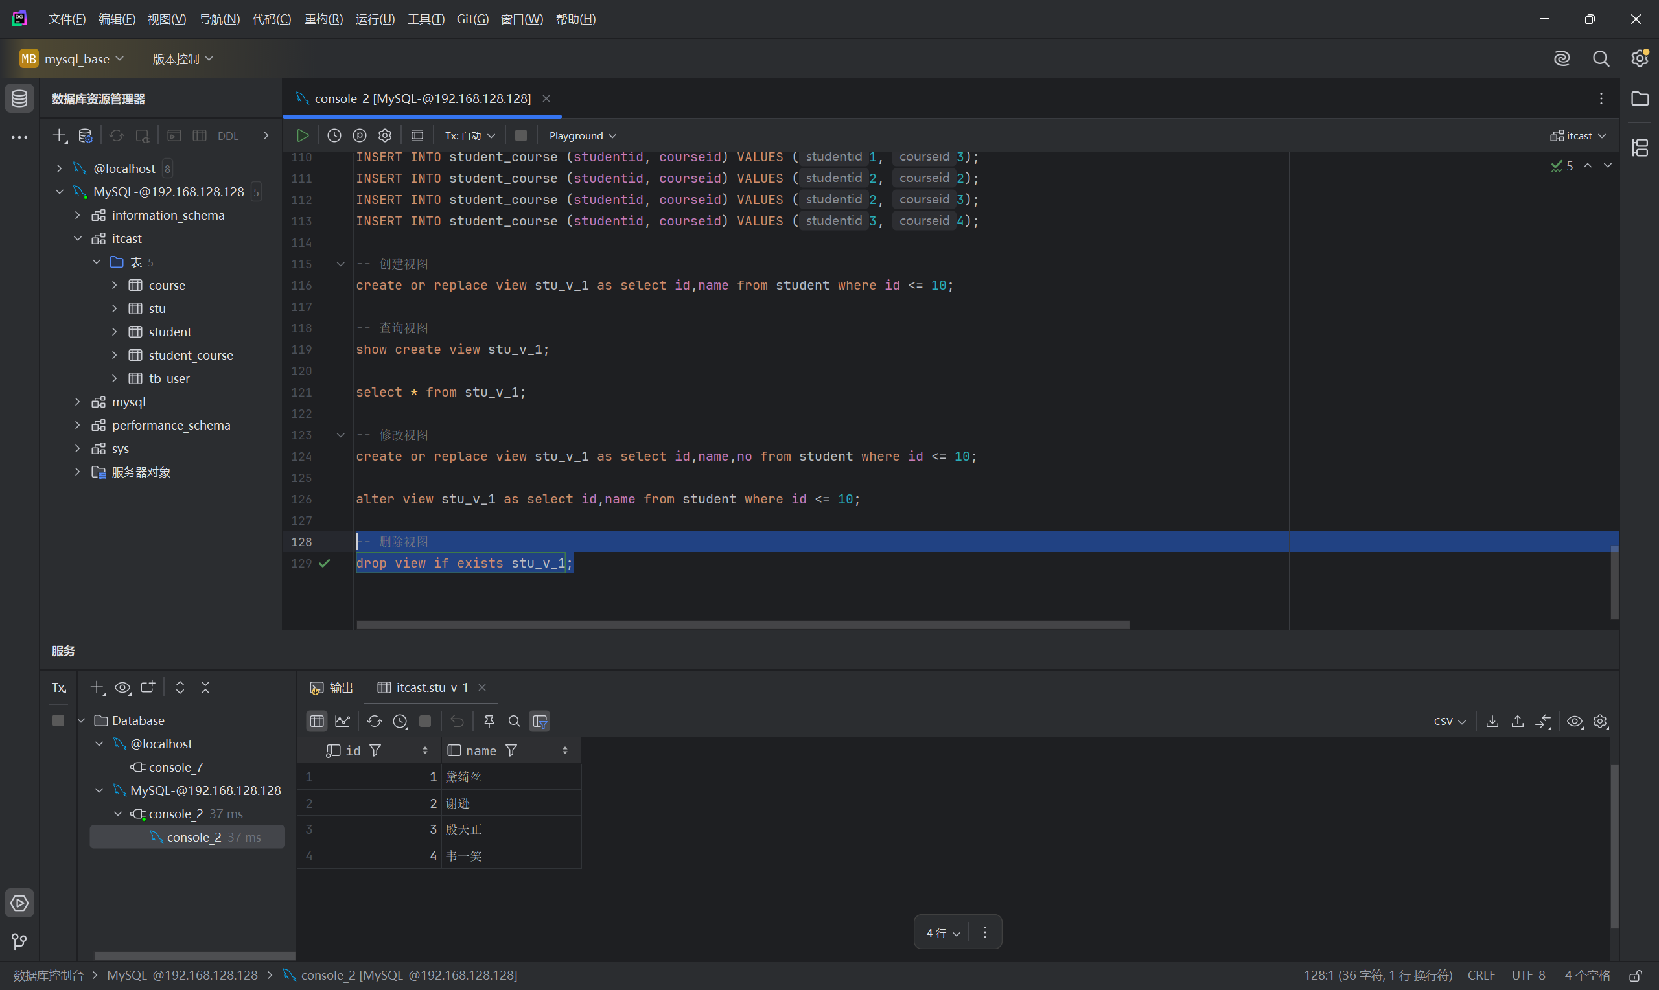Open query history clock icon in editor toolbar
This screenshot has width=1659, height=990.
pos(334,135)
